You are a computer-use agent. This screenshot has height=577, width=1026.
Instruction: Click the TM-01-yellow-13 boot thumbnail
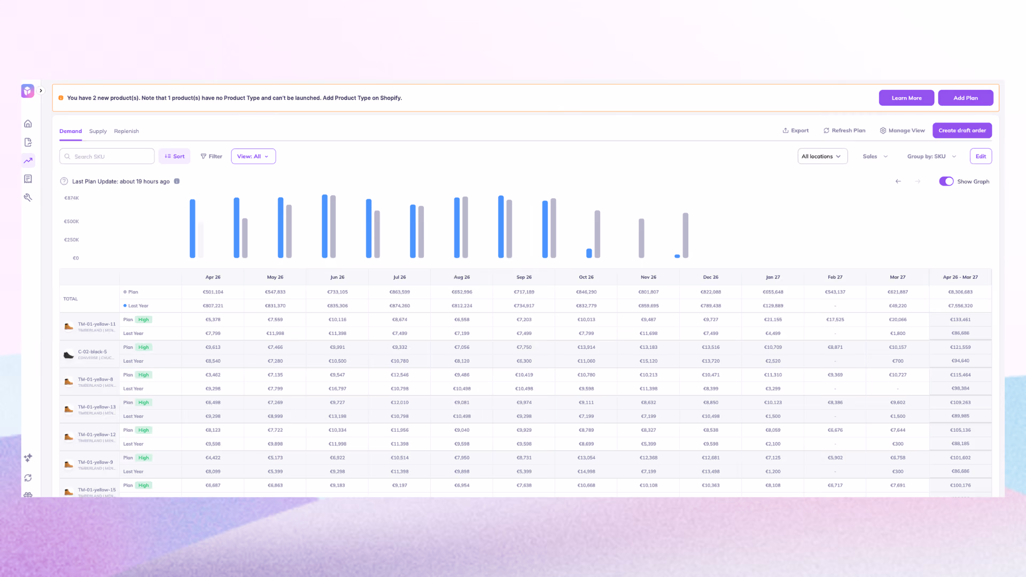(x=68, y=409)
